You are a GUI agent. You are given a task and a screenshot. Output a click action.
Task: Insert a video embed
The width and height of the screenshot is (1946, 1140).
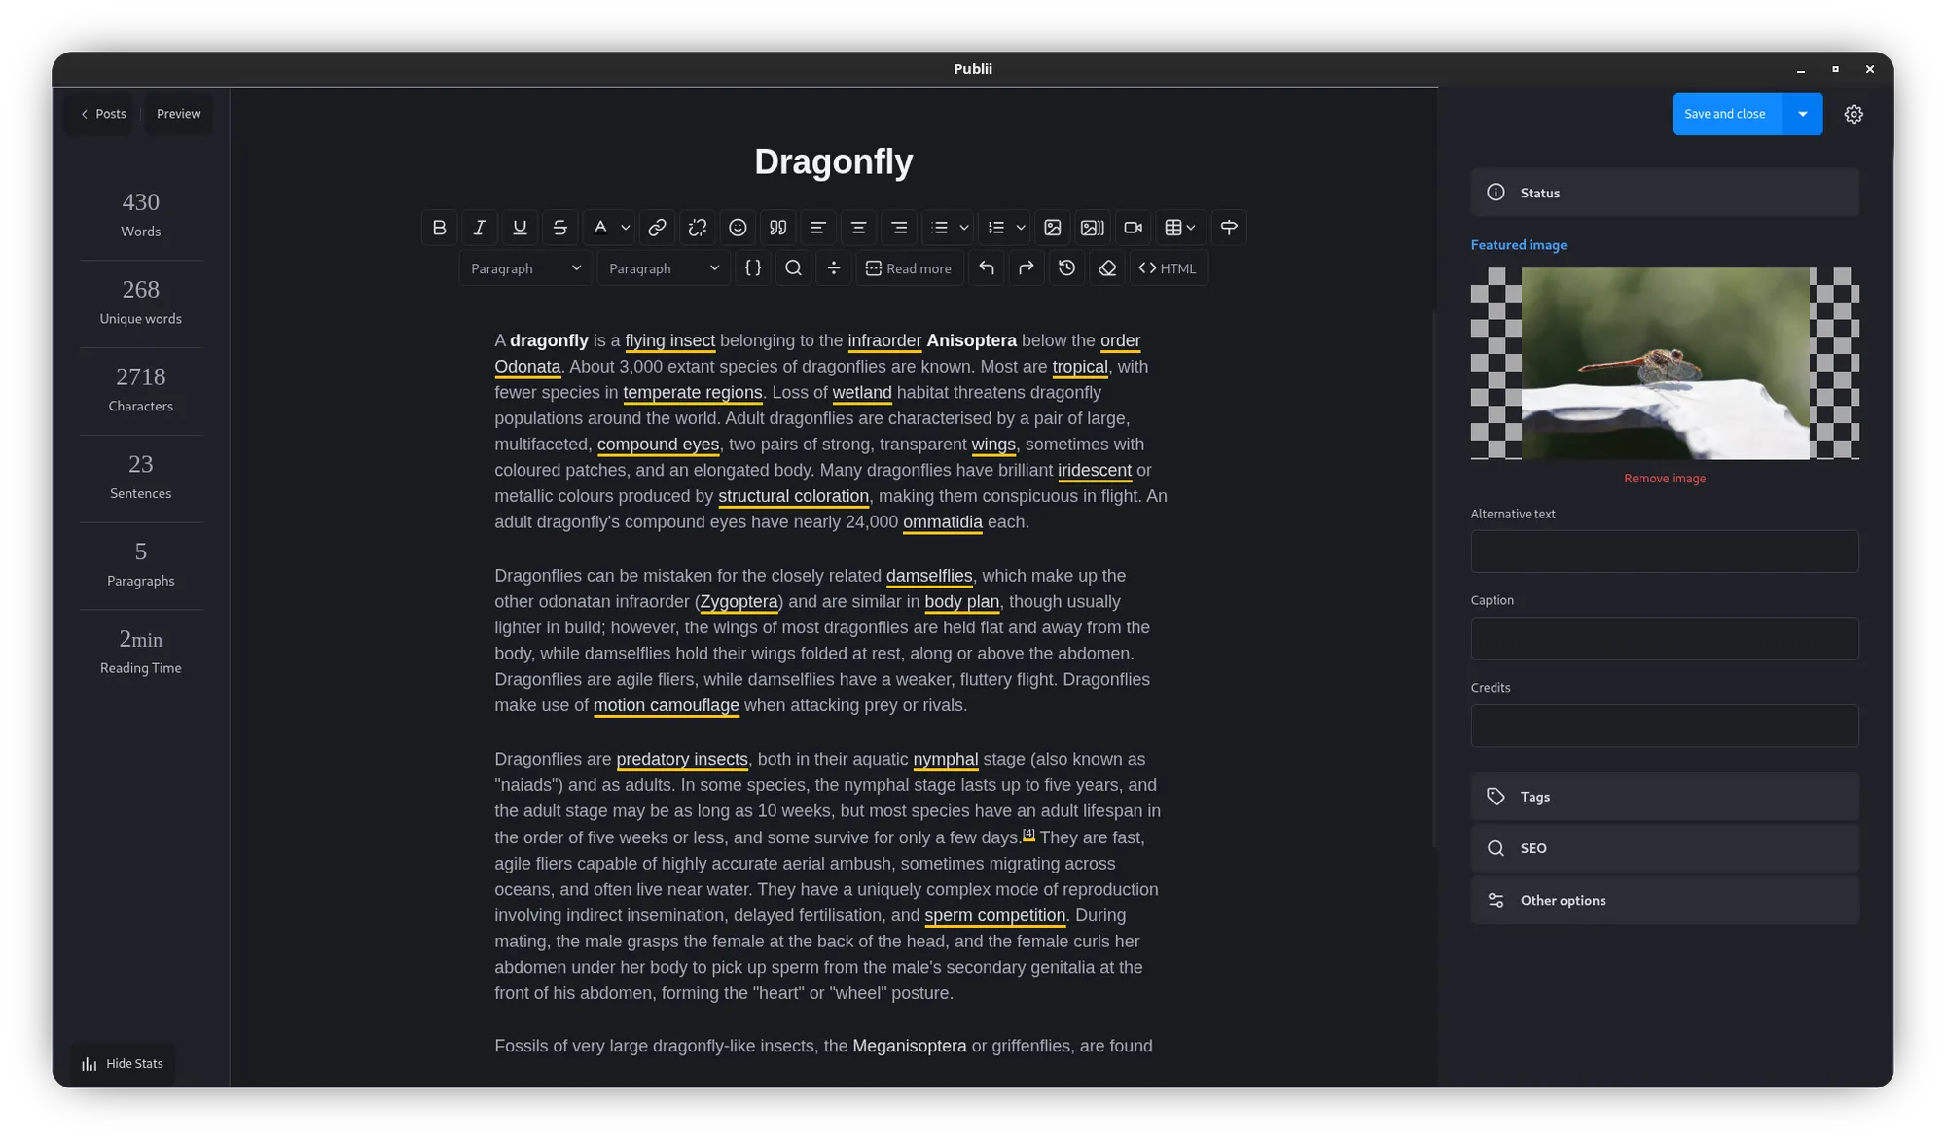pos(1134,228)
